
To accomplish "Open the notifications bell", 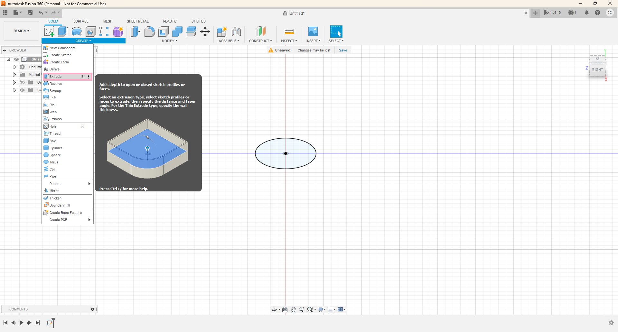I will click(x=587, y=13).
